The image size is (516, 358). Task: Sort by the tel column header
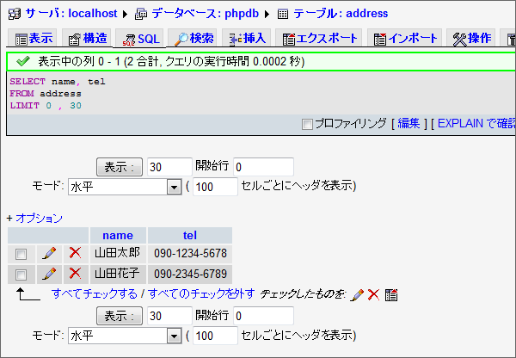pyautogui.click(x=190, y=236)
